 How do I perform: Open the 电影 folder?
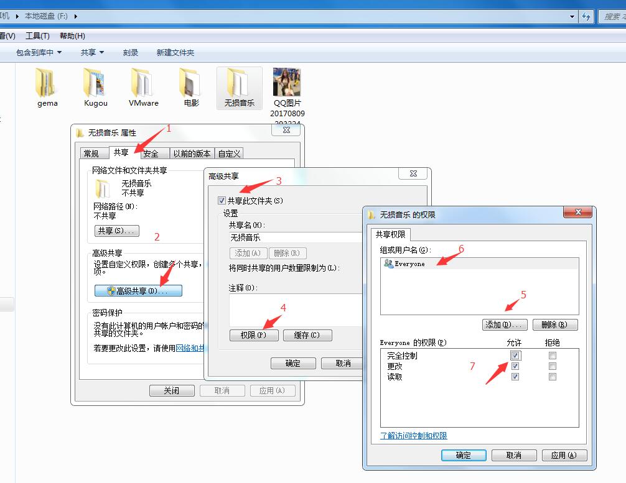tap(190, 83)
